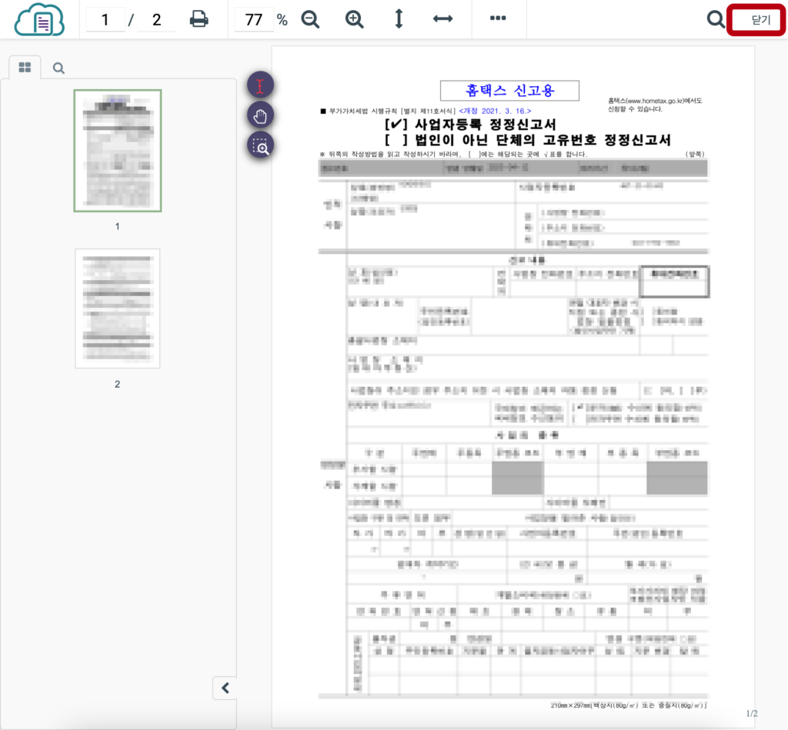Collapse the sidebar with the left chevron
This screenshot has height=730, width=788.
pos(225,688)
